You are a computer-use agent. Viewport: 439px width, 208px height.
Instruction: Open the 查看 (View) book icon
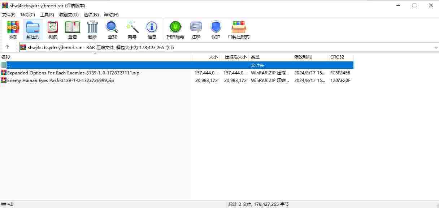[73, 30]
